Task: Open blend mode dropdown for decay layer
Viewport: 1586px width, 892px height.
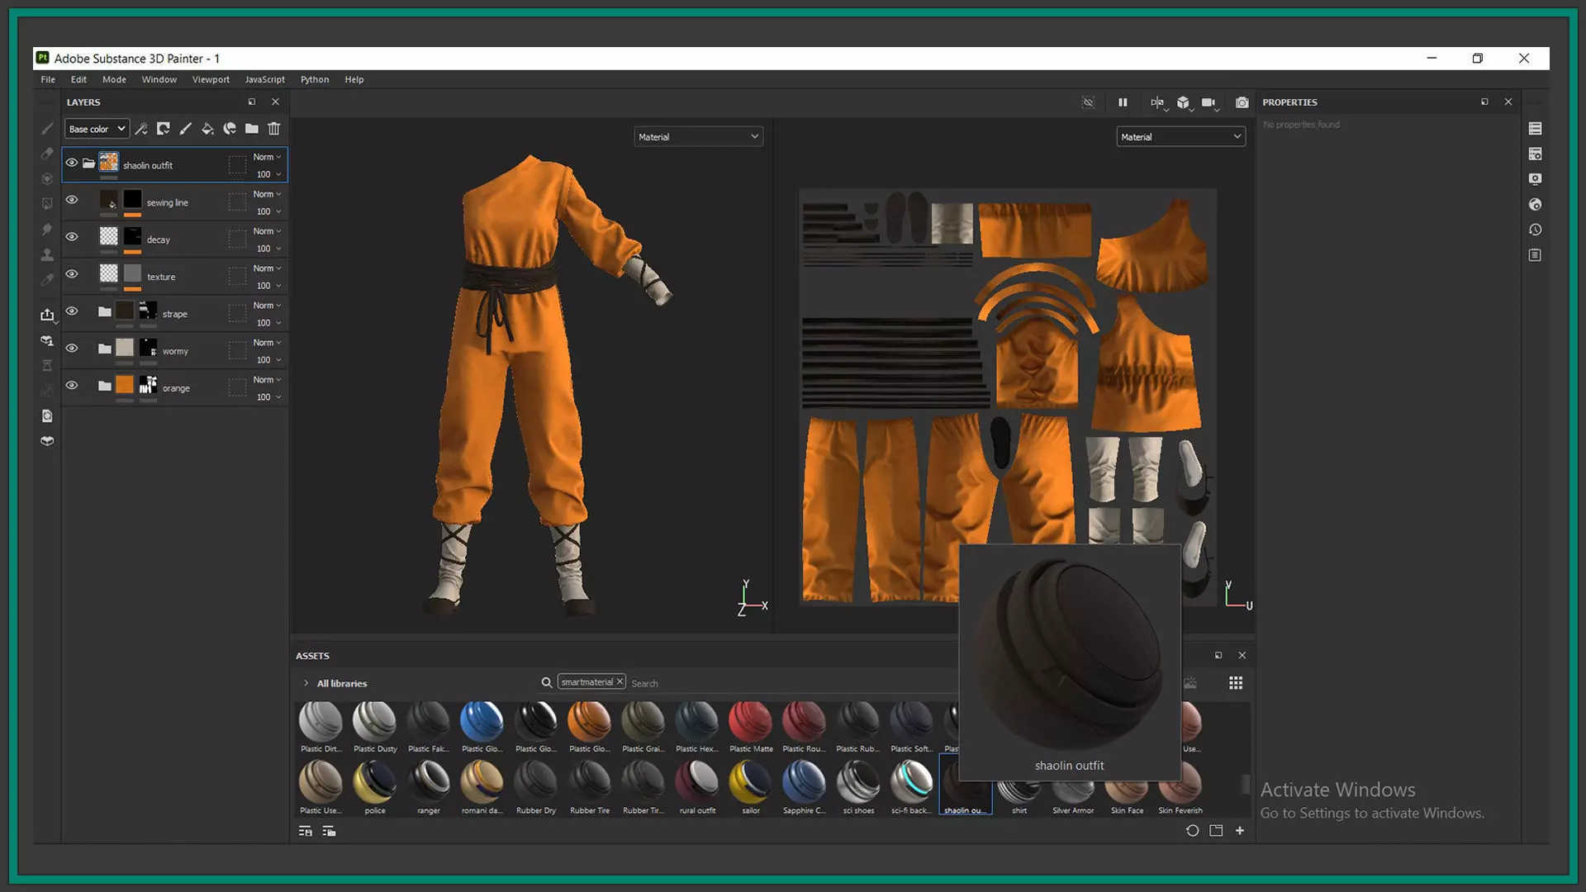Action: click(267, 231)
